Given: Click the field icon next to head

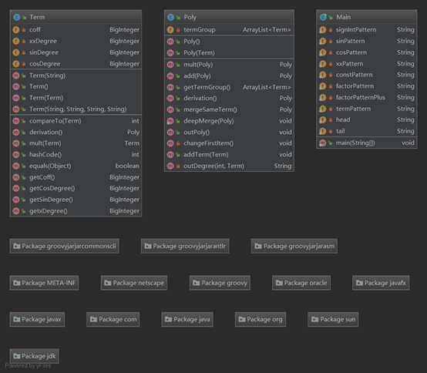Looking at the screenshot, I should tap(323, 119).
